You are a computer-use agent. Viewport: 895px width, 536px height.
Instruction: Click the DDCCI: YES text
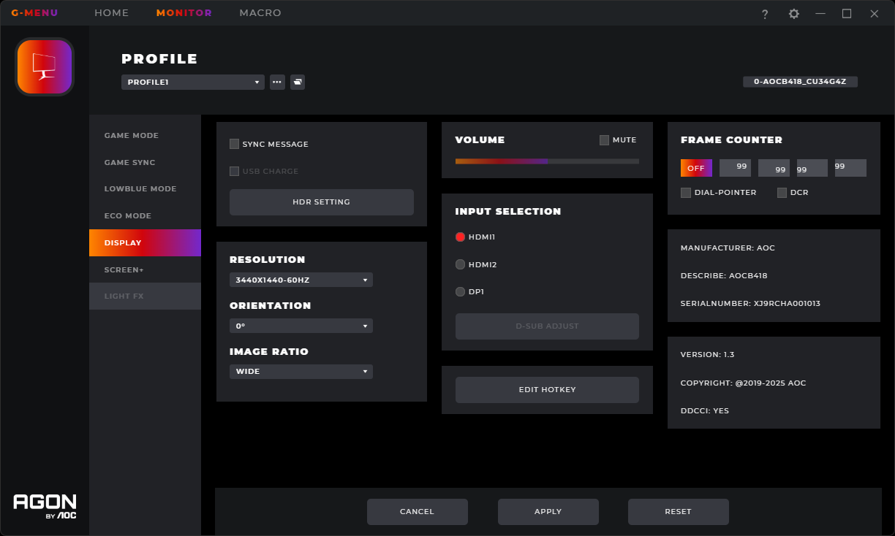(705, 411)
